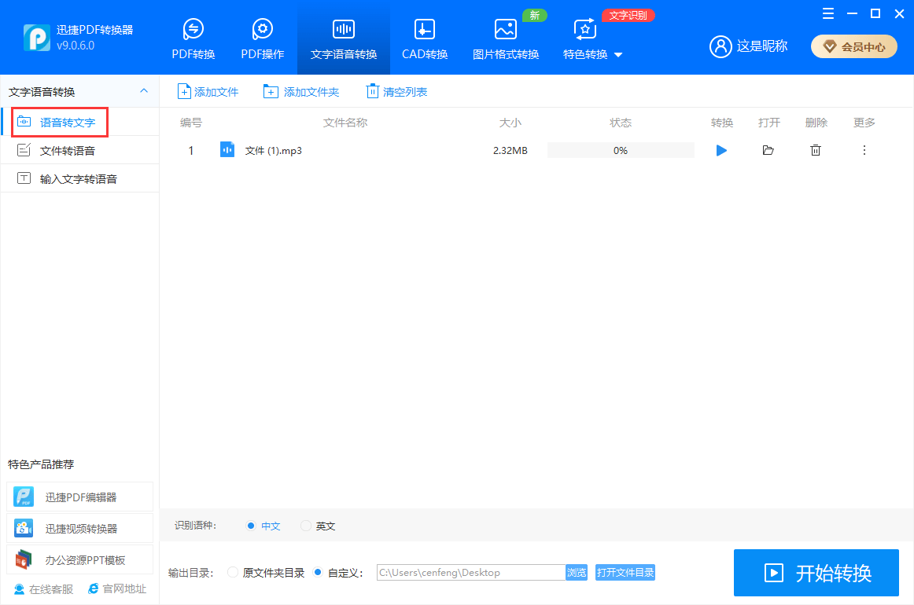914x605 pixels.
Task: Clear the file list with 清空列表
Action: click(396, 92)
